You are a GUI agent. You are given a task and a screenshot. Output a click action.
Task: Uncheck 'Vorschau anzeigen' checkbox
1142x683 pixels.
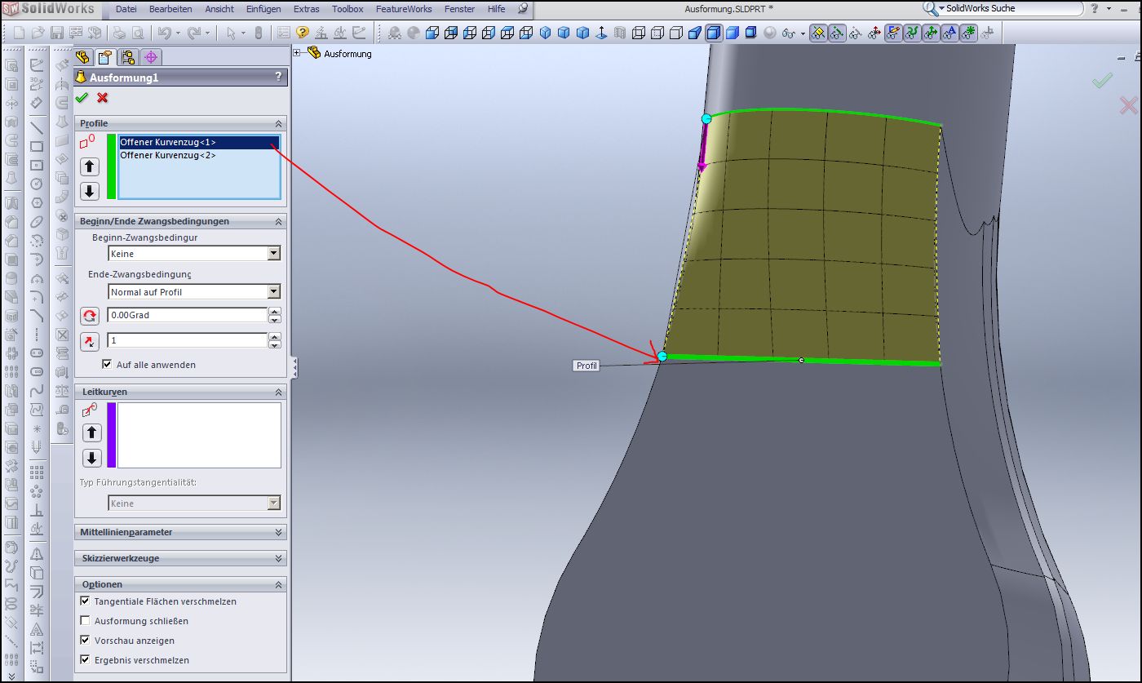(86, 641)
